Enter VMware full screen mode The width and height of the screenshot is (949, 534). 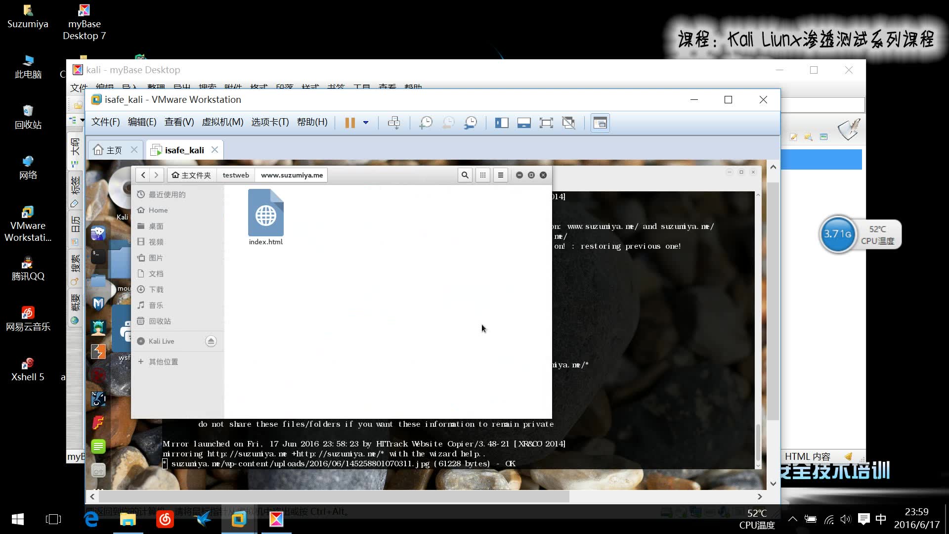coord(546,123)
